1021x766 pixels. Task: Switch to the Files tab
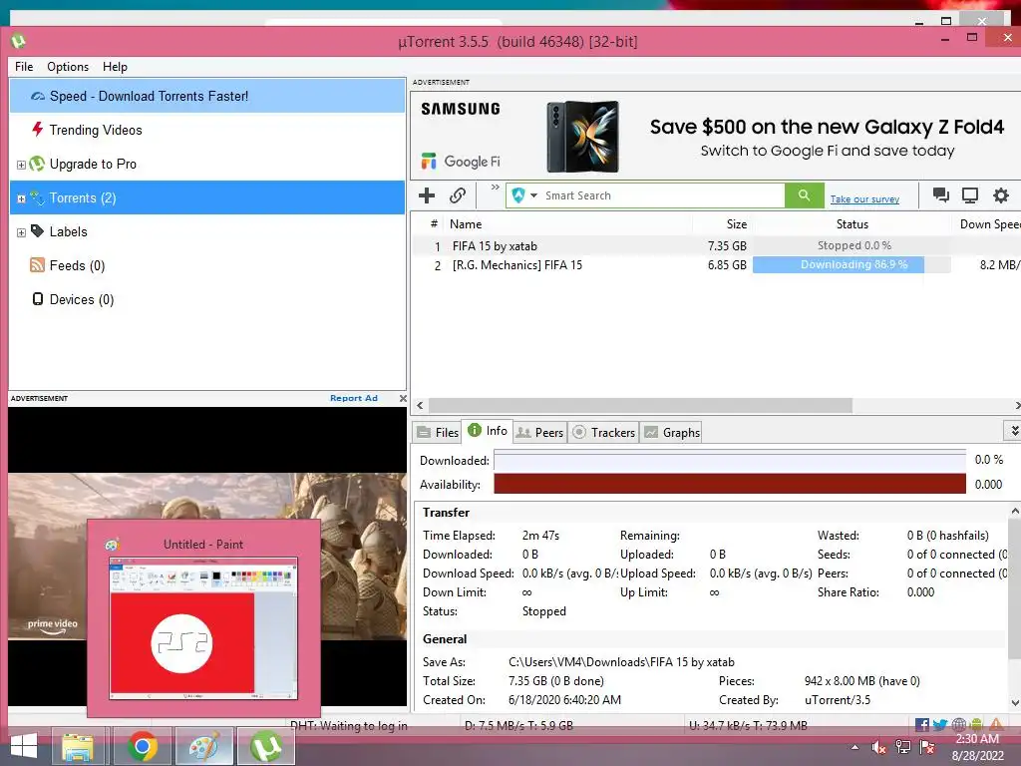coord(438,433)
